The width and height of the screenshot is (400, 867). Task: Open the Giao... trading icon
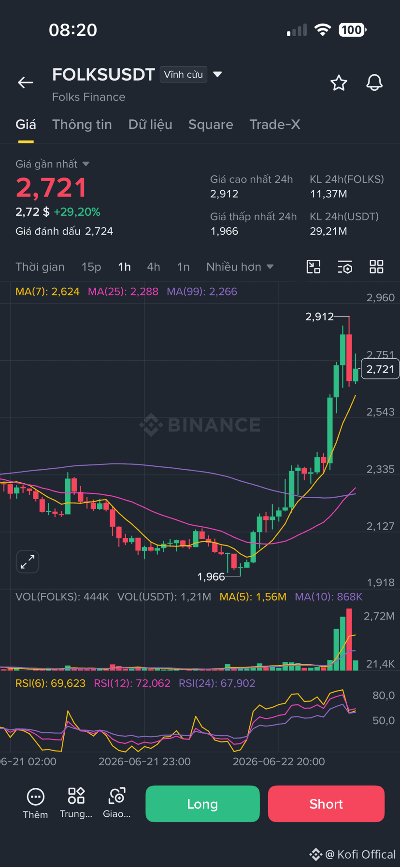click(117, 803)
